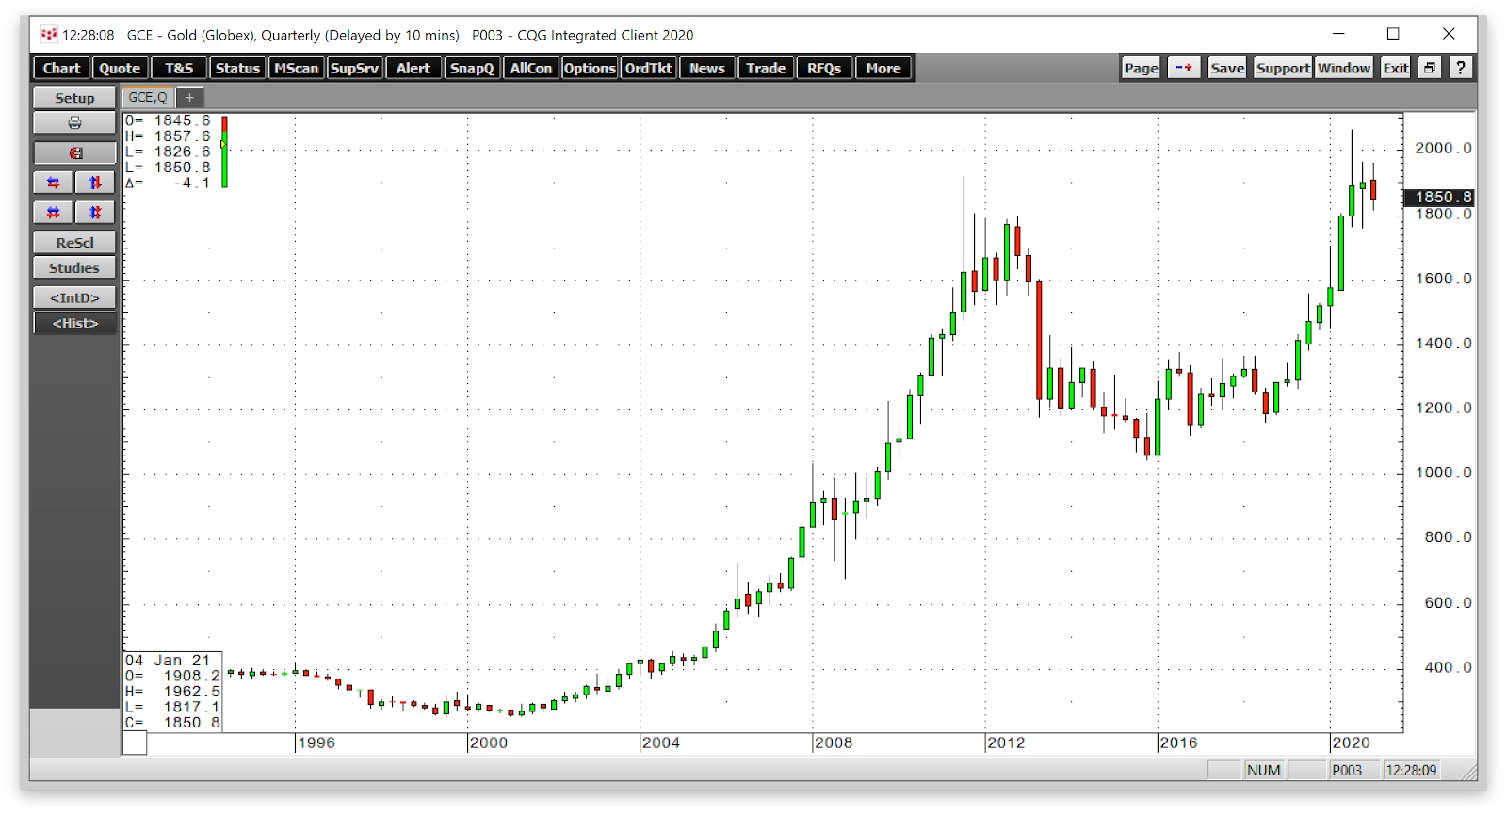Select the GCE,Q chart tab
Screen dimensions: 1507x815
(x=148, y=97)
